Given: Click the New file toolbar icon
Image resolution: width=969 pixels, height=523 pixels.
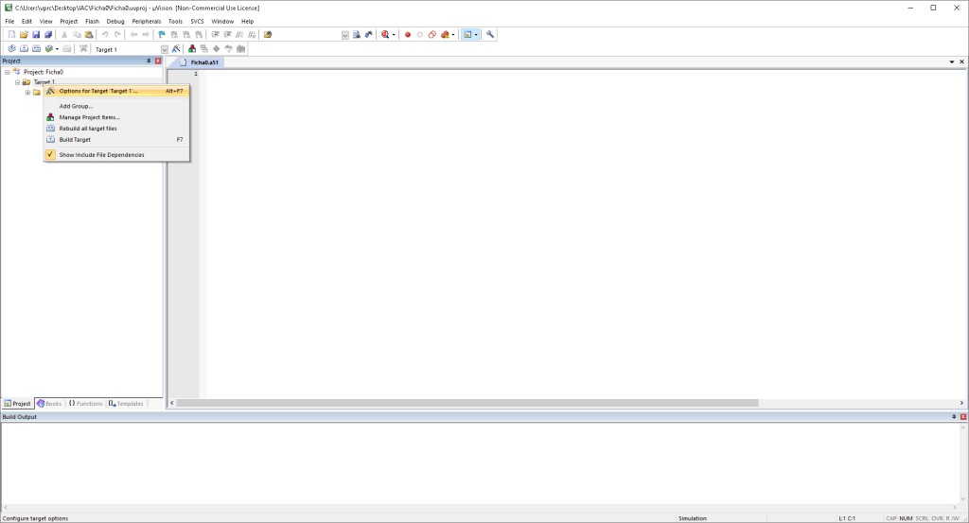Looking at the screenshot, I should [11, 35].
